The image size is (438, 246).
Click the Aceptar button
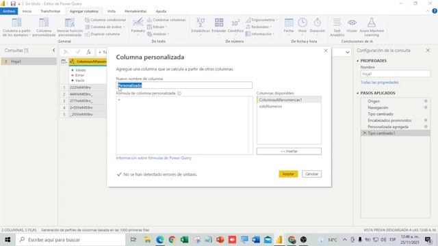pos(288,174)
